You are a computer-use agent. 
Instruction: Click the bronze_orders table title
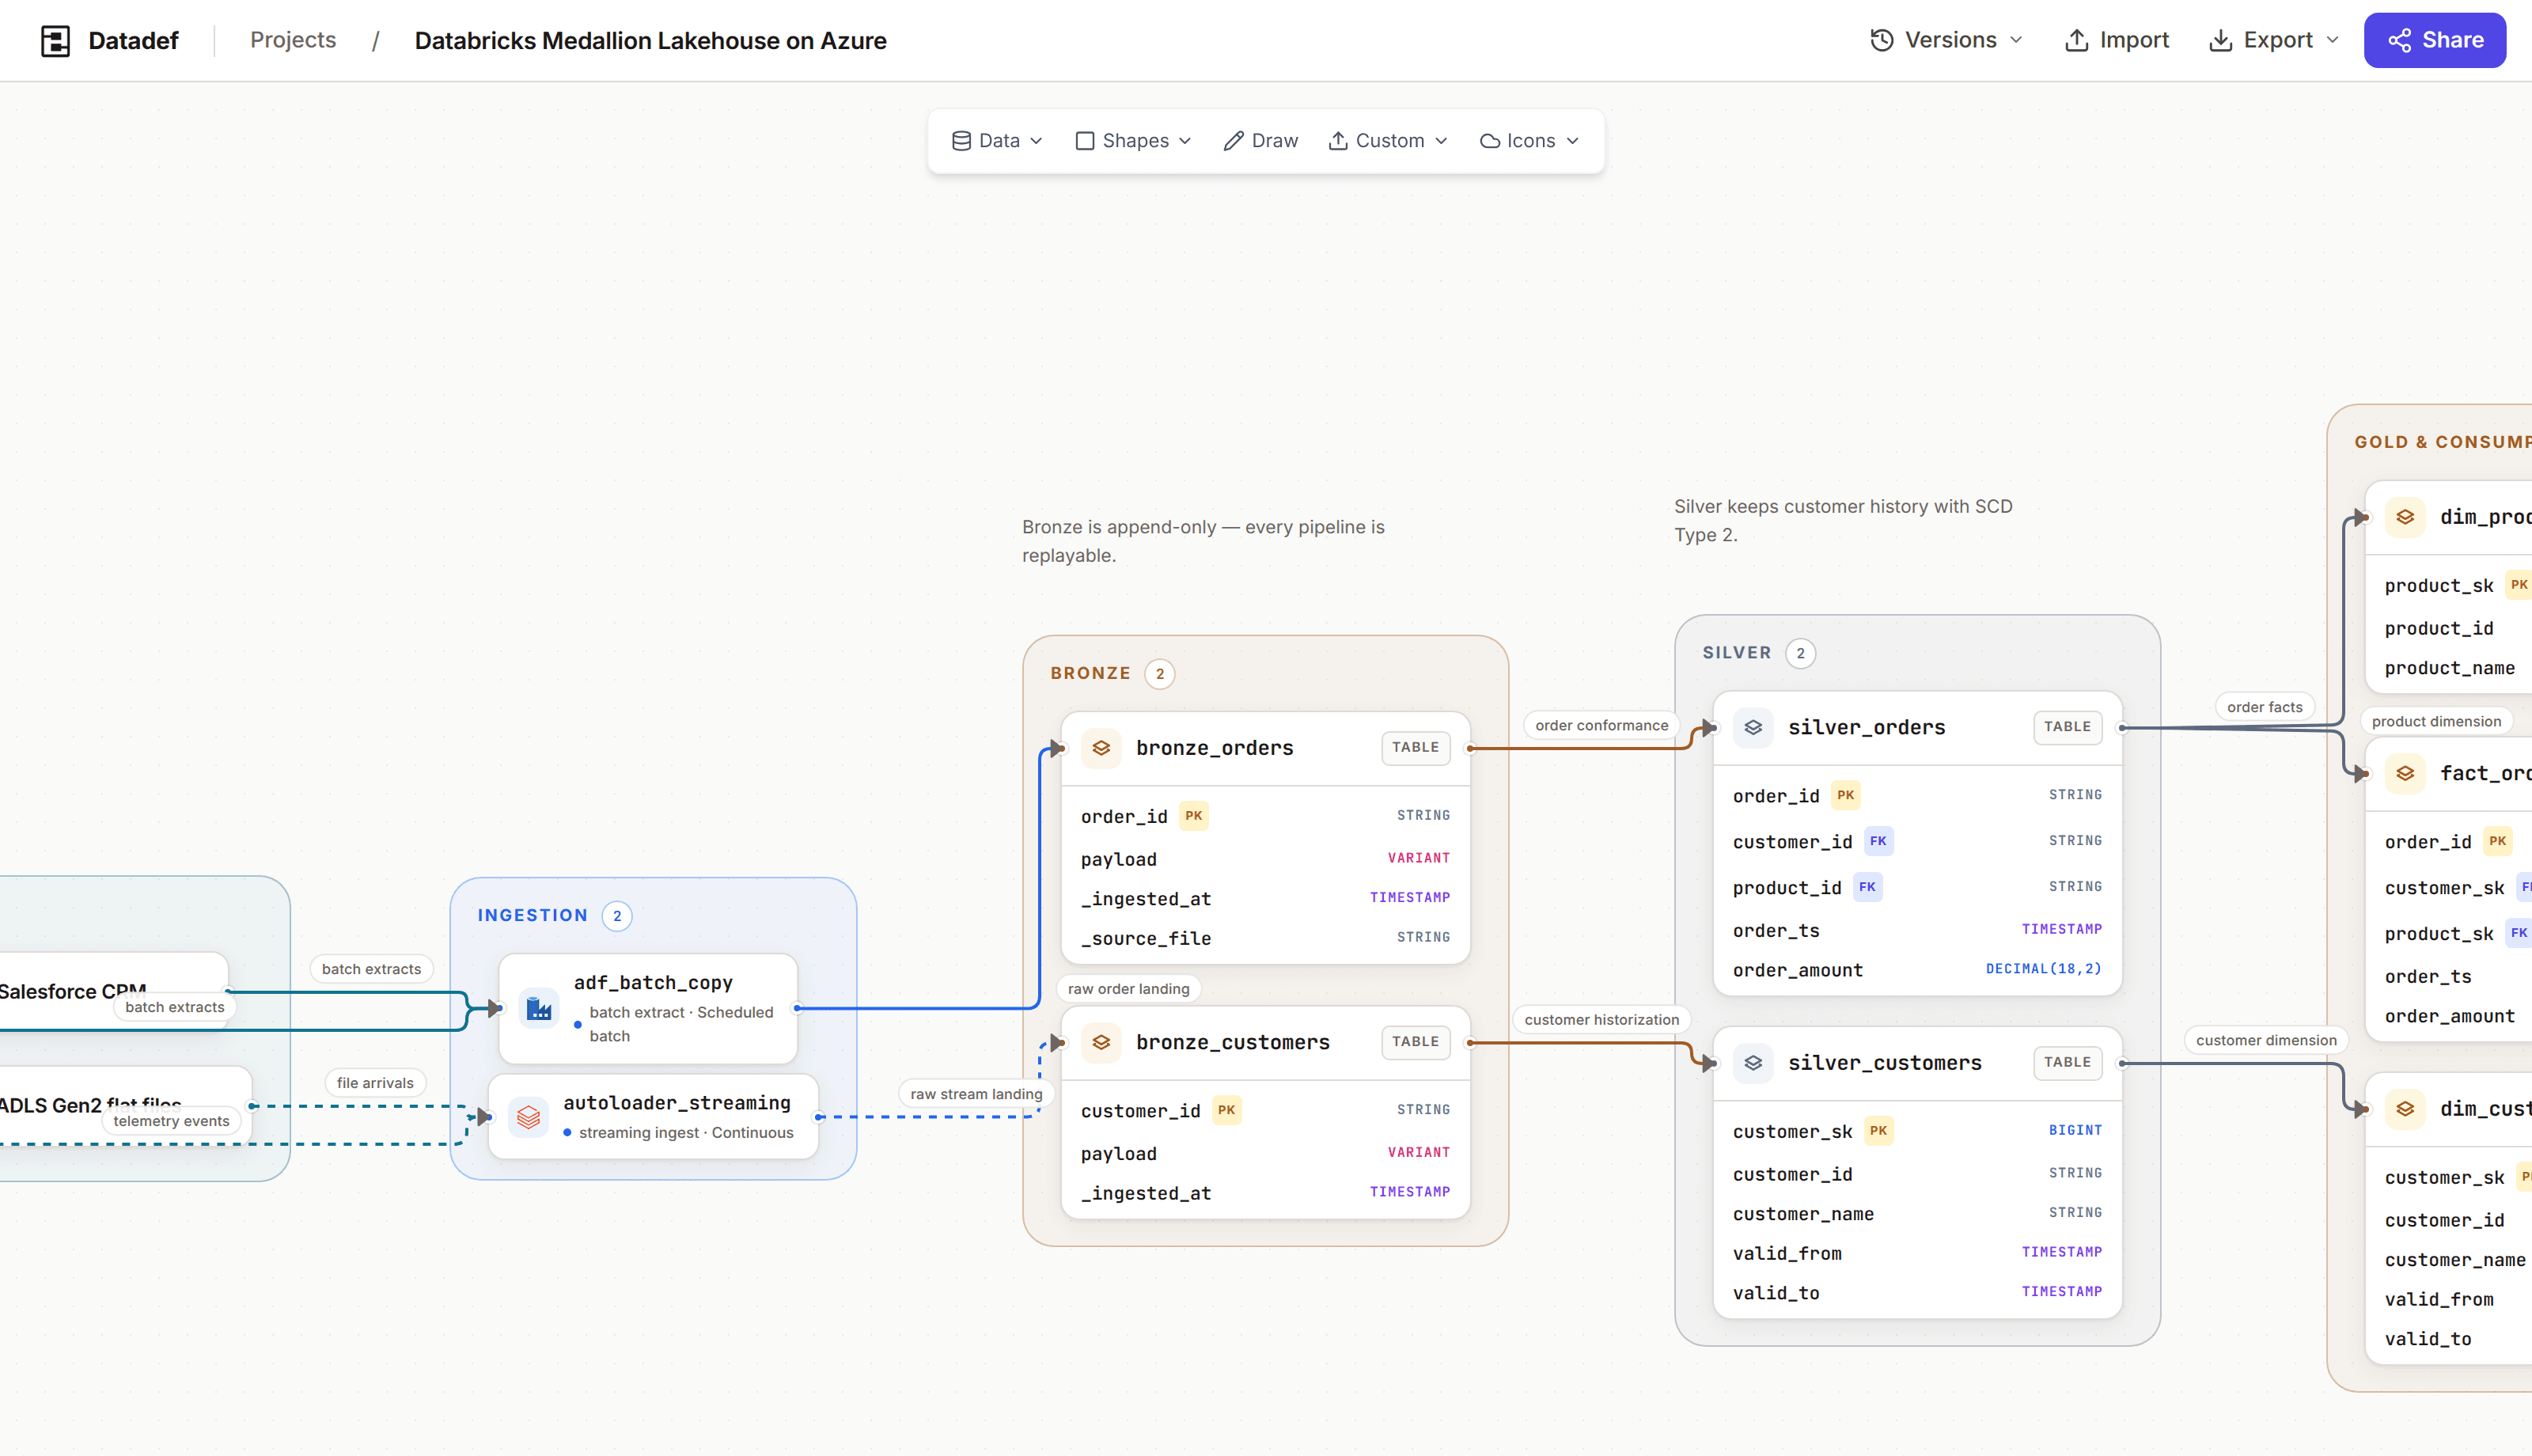1215,748
